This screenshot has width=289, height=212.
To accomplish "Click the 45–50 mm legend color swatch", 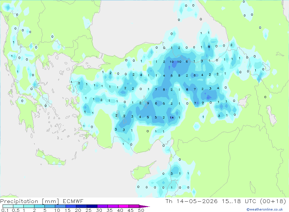I will (134, 206).
